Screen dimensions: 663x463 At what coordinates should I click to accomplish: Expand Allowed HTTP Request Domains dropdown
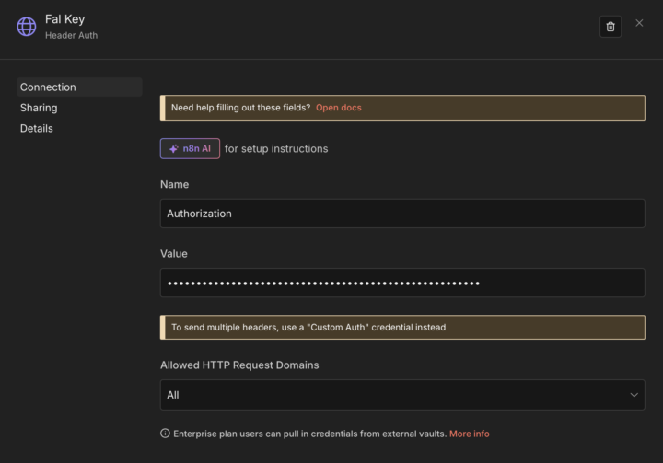tap(402, 395)
